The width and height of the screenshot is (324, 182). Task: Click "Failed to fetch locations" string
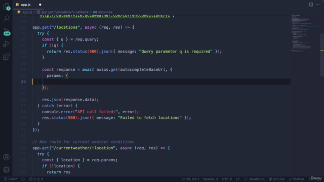[150, 118]
